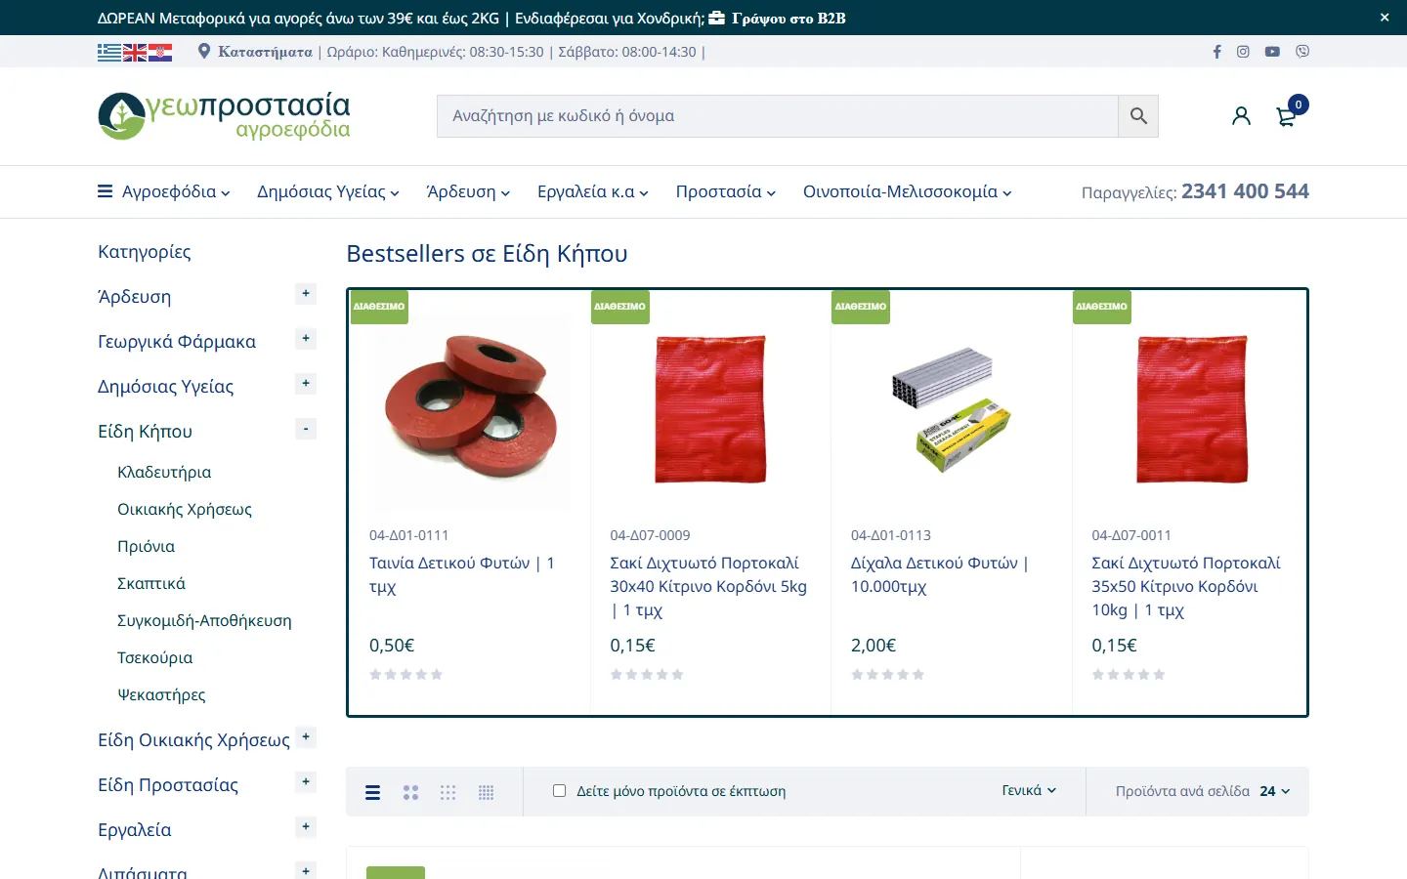Open the Εργαλεία κ.α menu
Screen dimensions: 1407x879
(593, 191)
